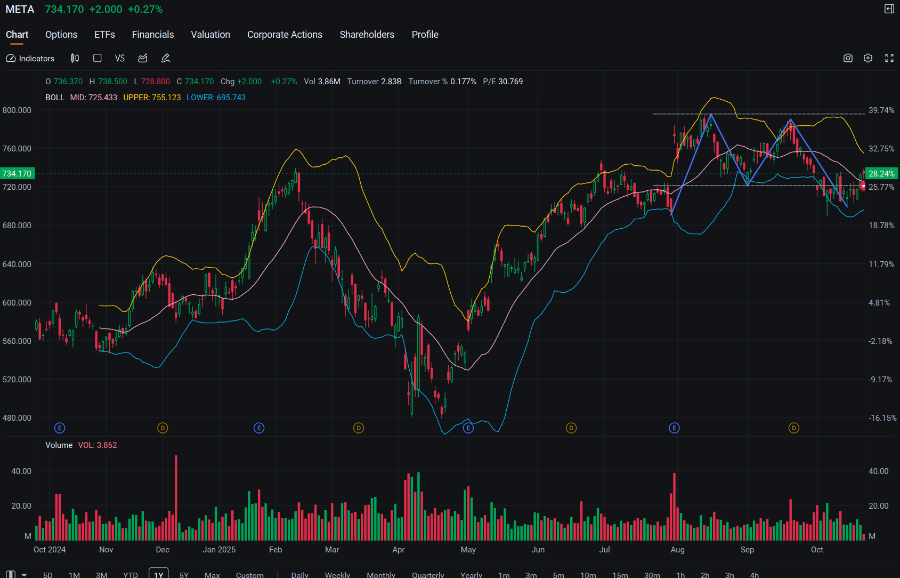Image resolution: width=900 pixels, height=578 pixels.
Task: Click the earnings marker before Nov 2024
Action: tap(60, 428)
